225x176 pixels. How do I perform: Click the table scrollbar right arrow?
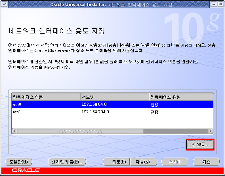pyautogui.click(x=211, y=131)
